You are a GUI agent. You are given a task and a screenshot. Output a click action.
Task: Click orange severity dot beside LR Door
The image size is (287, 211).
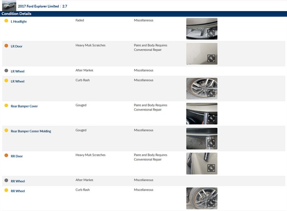coord(6,46)
